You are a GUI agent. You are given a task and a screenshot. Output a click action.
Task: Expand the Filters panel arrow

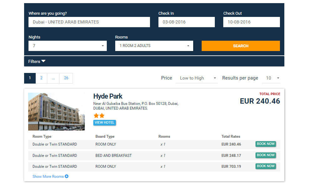43,61
